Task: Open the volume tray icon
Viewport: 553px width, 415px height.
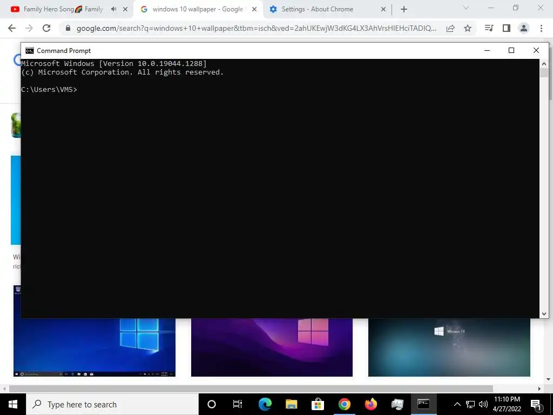Action: tap(483, 404)
